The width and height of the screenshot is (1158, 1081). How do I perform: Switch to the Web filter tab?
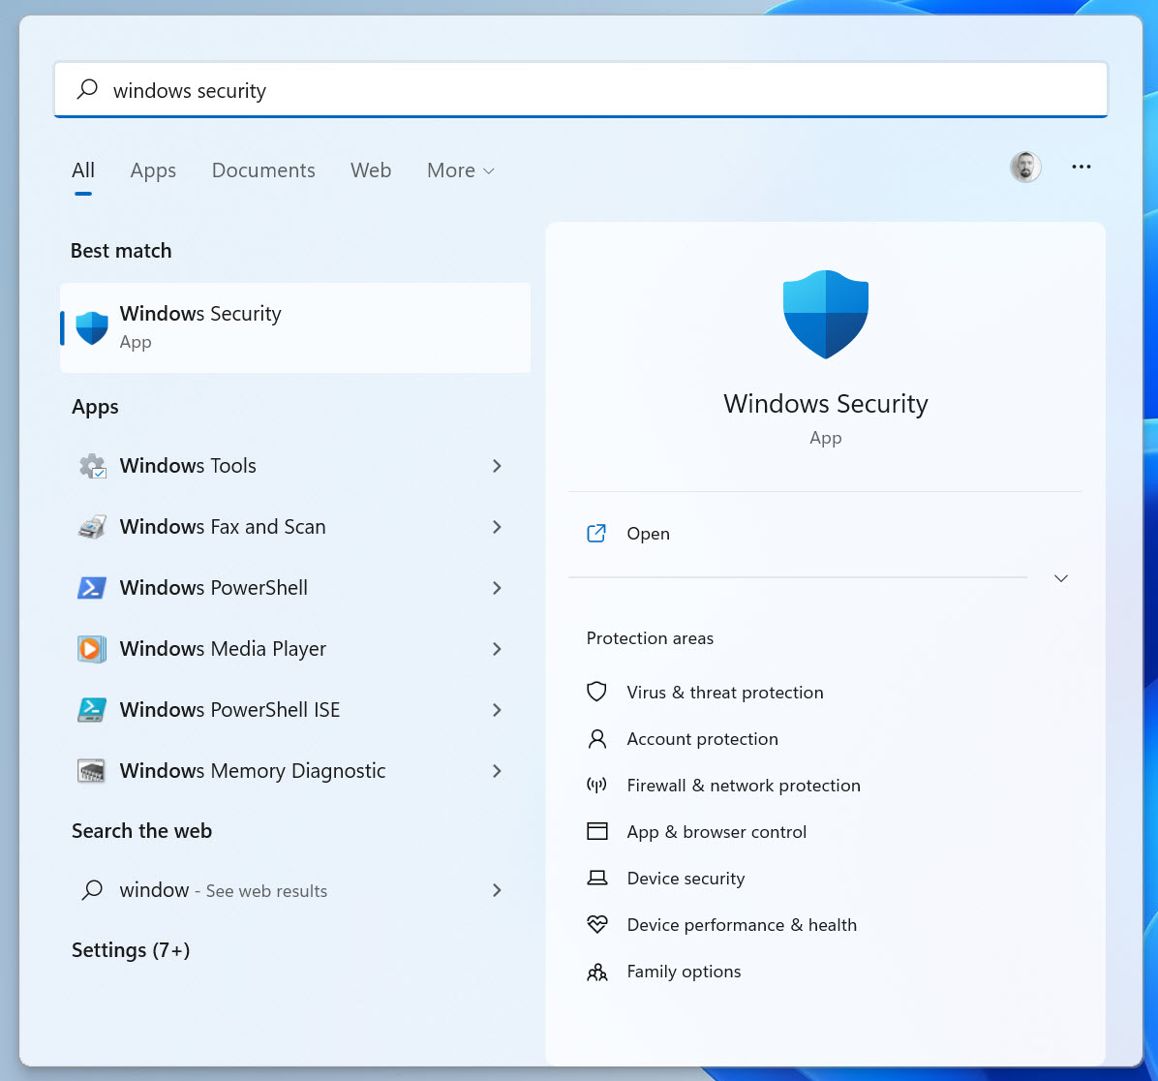click(371, 170)
